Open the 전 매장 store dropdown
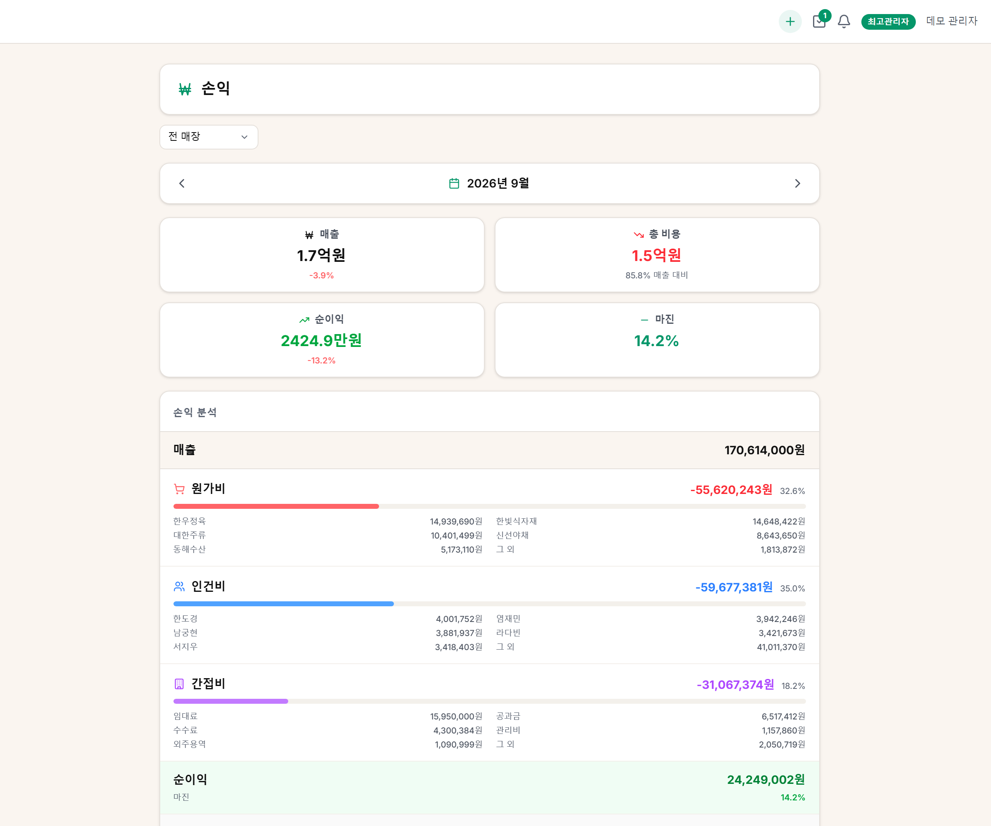This screenshot has height=826, width=991. coord(209,137)
